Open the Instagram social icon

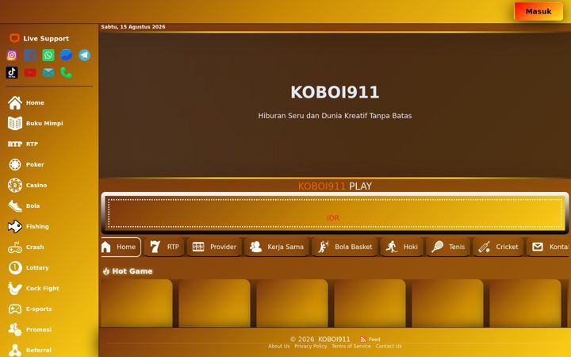[12, 55]
